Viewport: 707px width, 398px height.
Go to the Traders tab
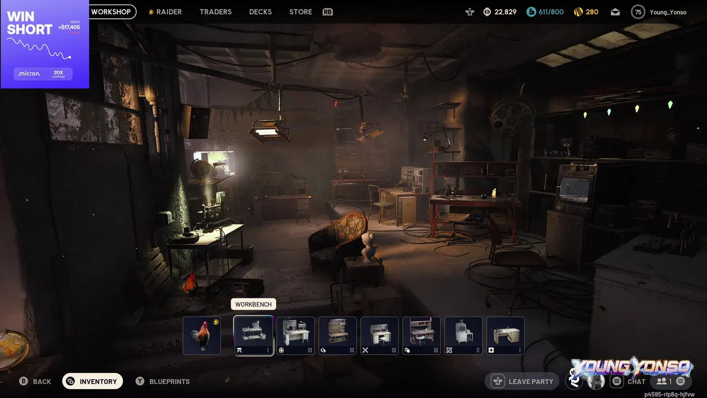pyautogui.click(x=215, y=12)
